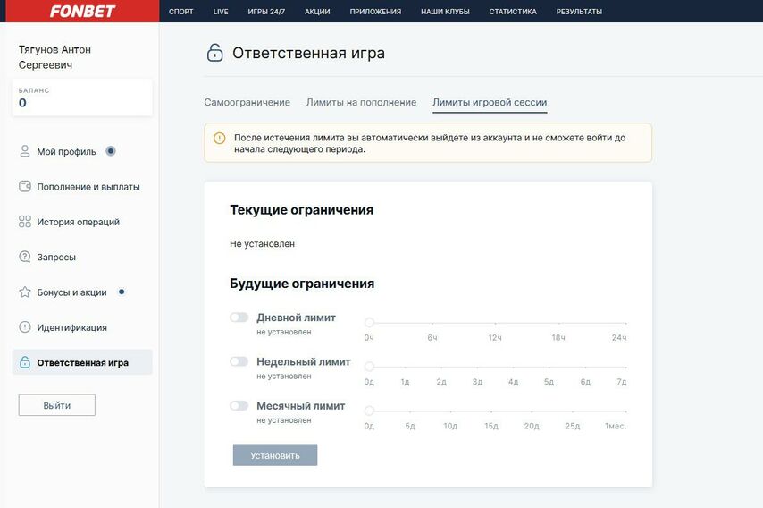
Task: Open ИГРЫ 24/7 in top navigation
Action: [266, 12]
